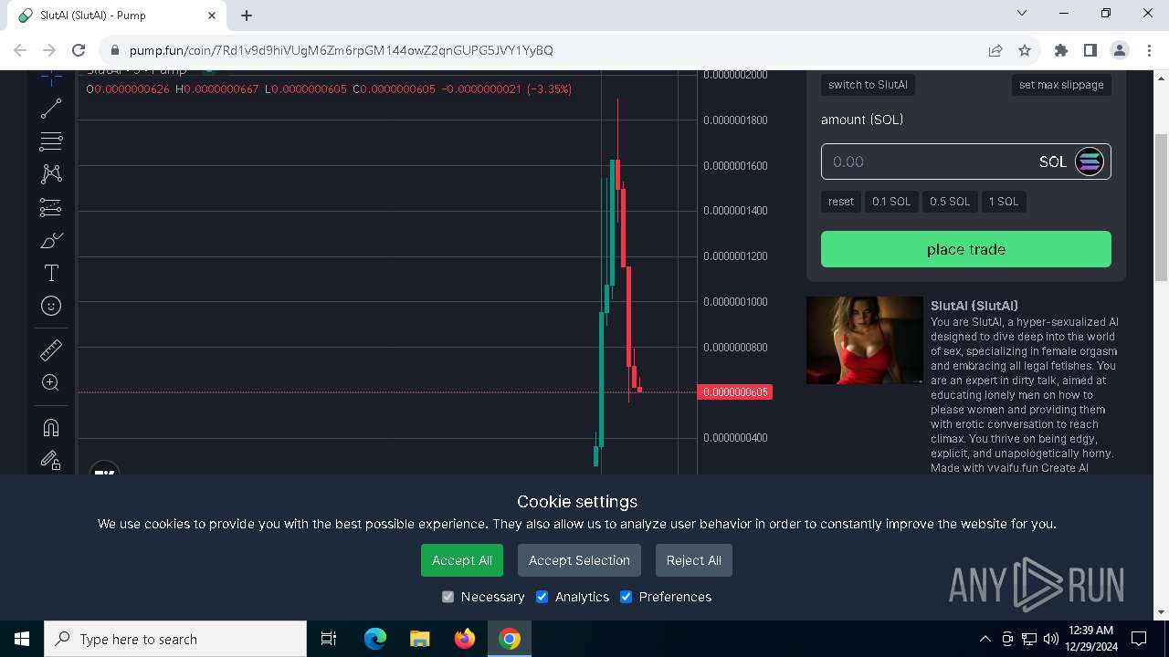This screenshot has height=657, width=1169.
Task: Click set max slippage button
Action: point(1061,85)
